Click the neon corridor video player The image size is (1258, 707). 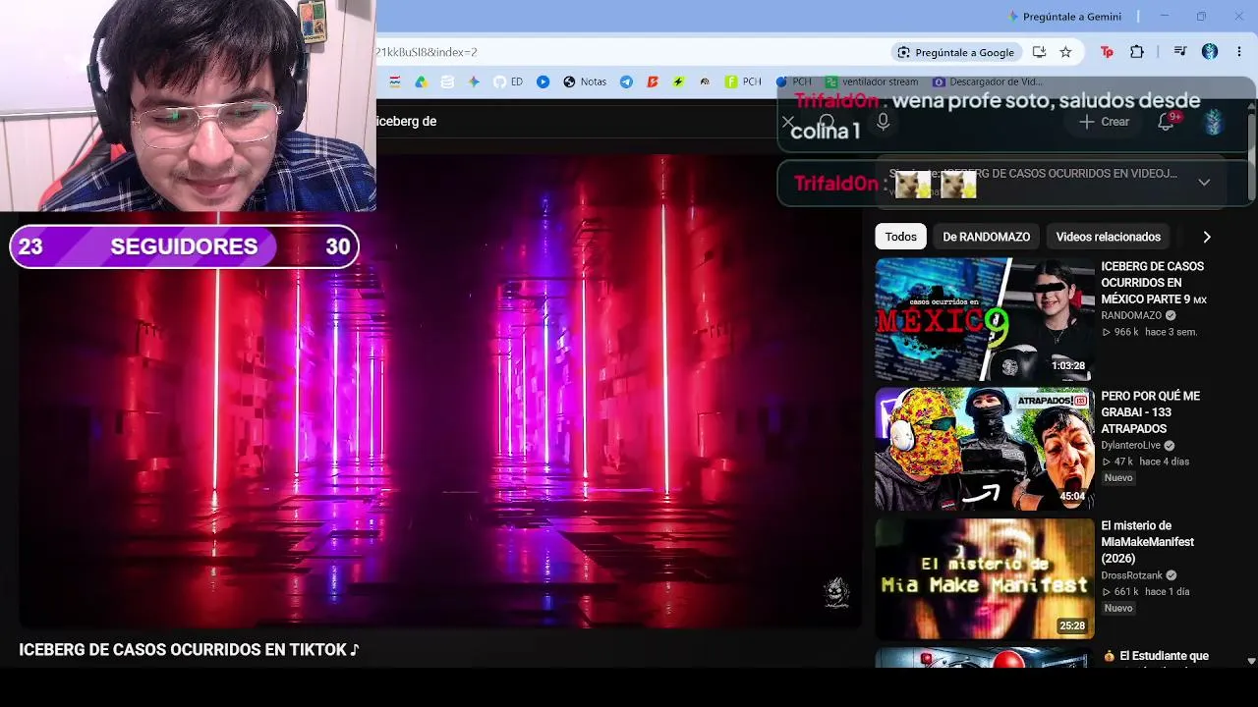pyautogui.click(x=440, y=391)
